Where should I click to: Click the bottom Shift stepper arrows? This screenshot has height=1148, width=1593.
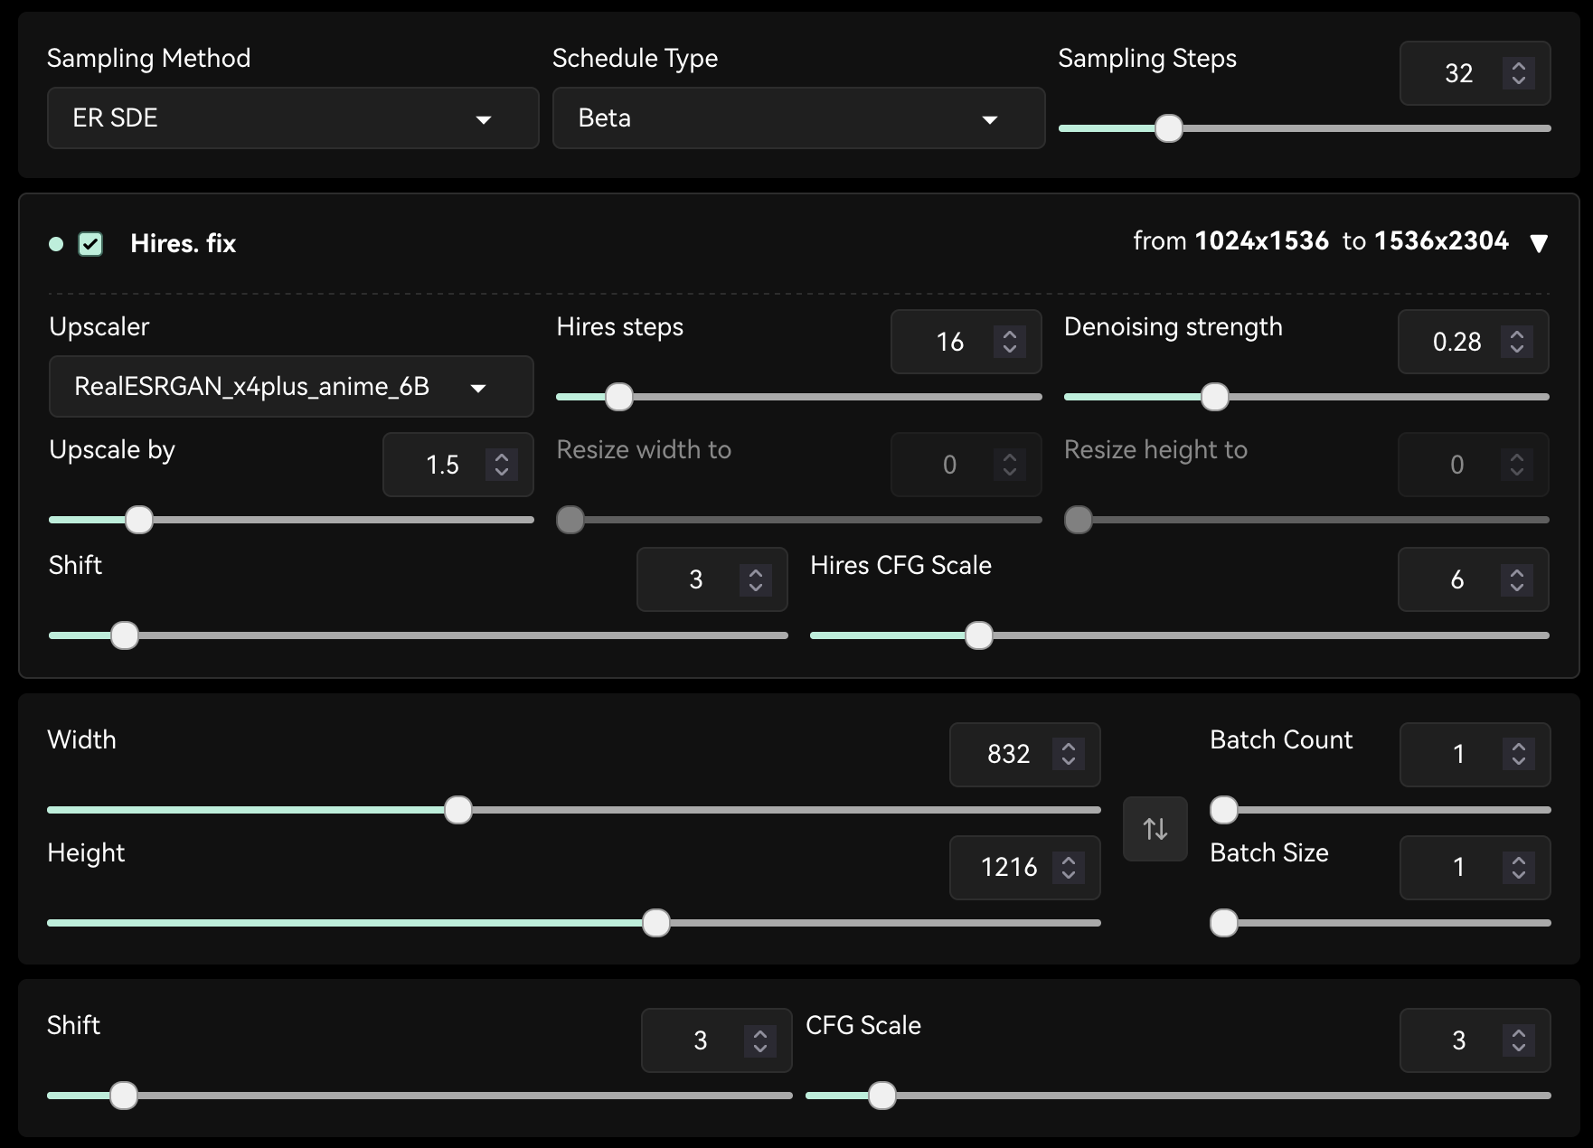point(760,1040)
